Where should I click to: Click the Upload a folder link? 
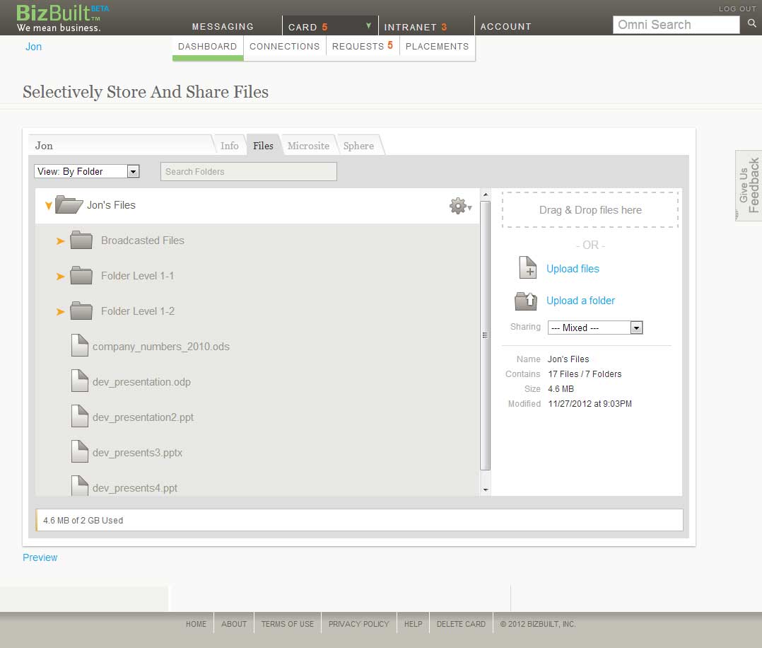pyautogui.click(x=580, y=301)
